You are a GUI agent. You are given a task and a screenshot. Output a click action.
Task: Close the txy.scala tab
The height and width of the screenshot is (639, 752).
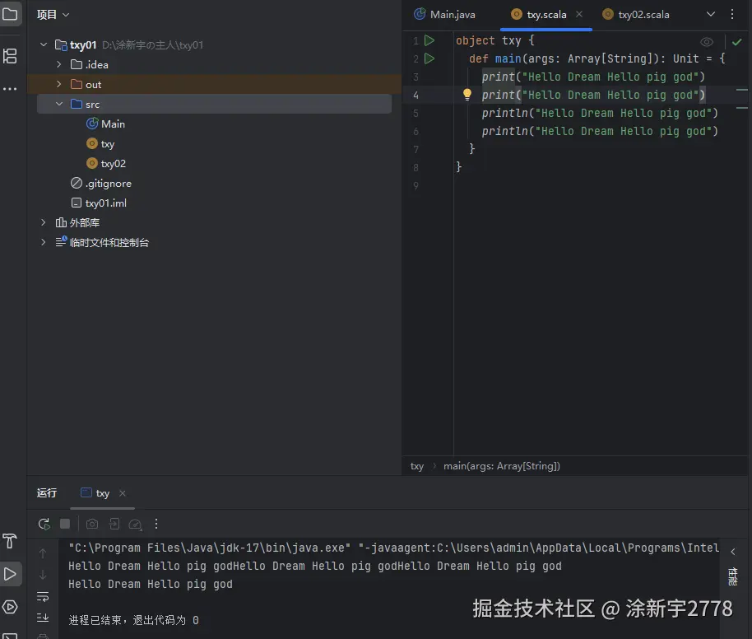[579, 14]
